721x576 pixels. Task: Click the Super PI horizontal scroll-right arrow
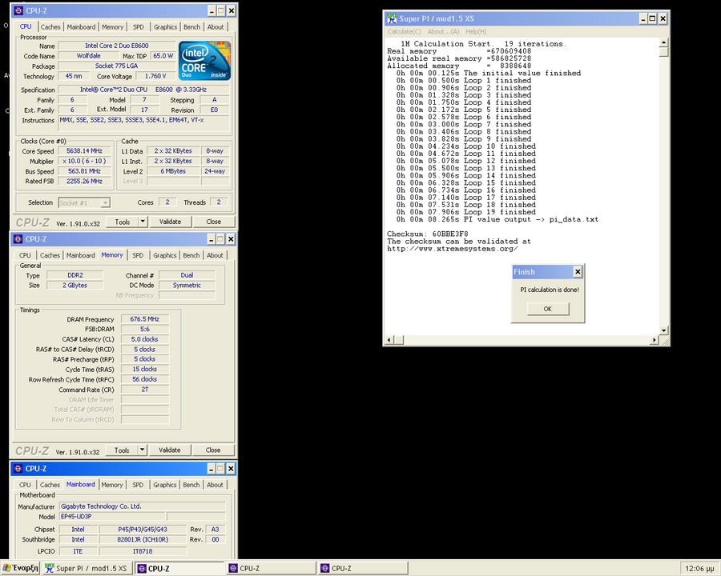[655, 340]
